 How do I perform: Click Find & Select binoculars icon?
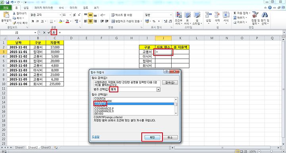click(x=265, y=15)
